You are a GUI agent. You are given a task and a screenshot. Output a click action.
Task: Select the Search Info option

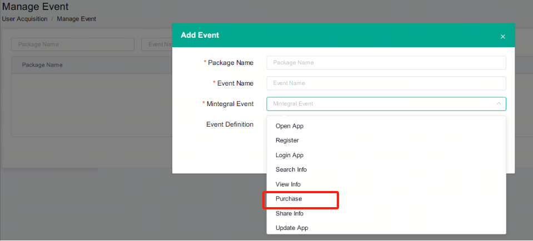291,169
